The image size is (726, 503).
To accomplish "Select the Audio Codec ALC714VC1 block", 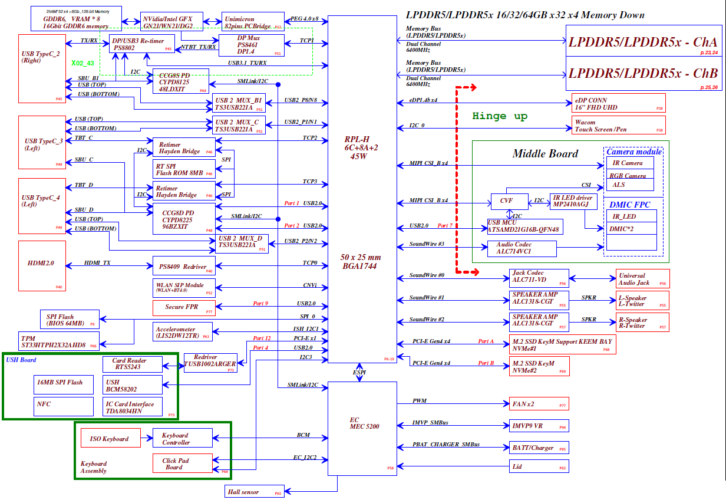I will coord(522,249).
